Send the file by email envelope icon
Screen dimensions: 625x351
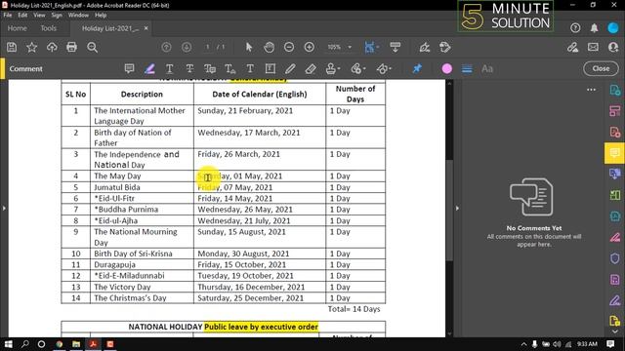[x=593, y=47]
